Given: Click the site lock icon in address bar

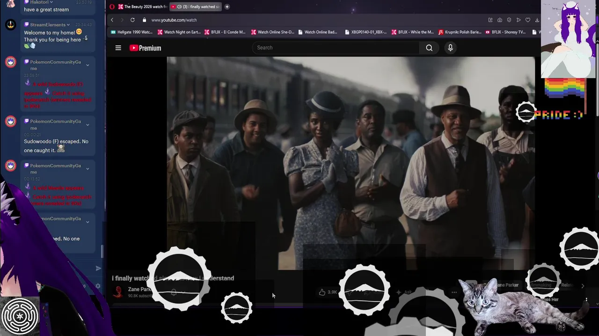Looking at the screenshot, I should click(144, 20).
